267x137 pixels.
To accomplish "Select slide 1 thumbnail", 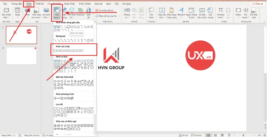I will pyautogui.click(x=22, y=35).
